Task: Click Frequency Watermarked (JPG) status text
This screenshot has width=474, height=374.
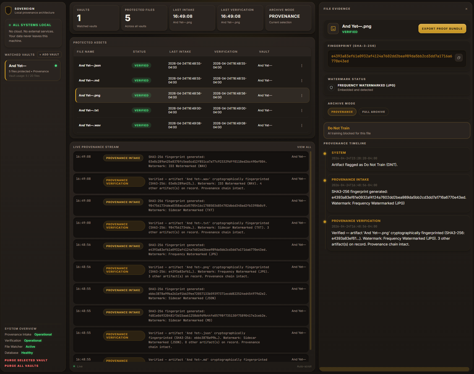Action: point(366,86)
